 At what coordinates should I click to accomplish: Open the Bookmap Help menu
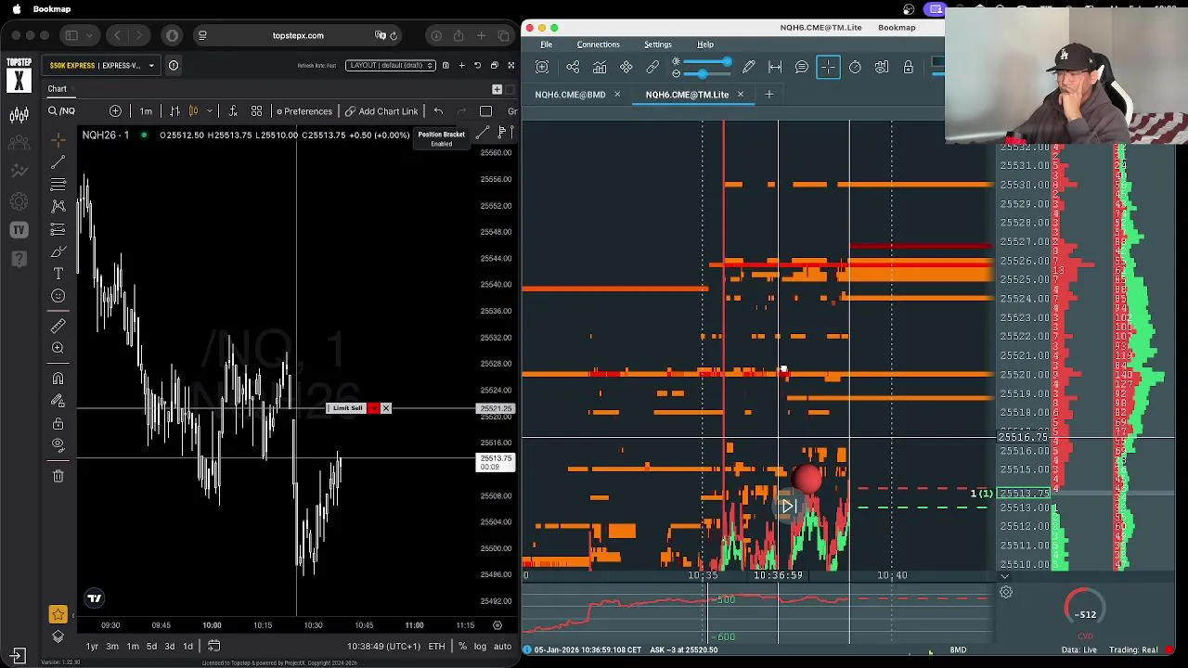coord(705,45)
